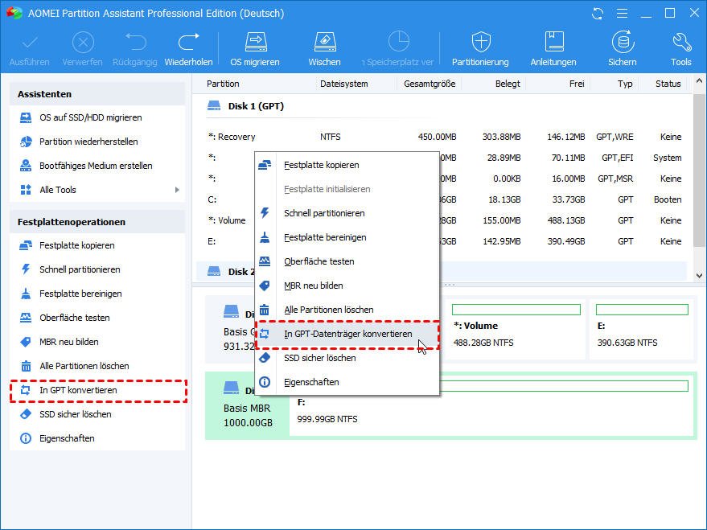707x530 pixels.
Task: Choose SSD sicher löschen in the context menu
Action: pyautogui.click(x=347, y=358)
